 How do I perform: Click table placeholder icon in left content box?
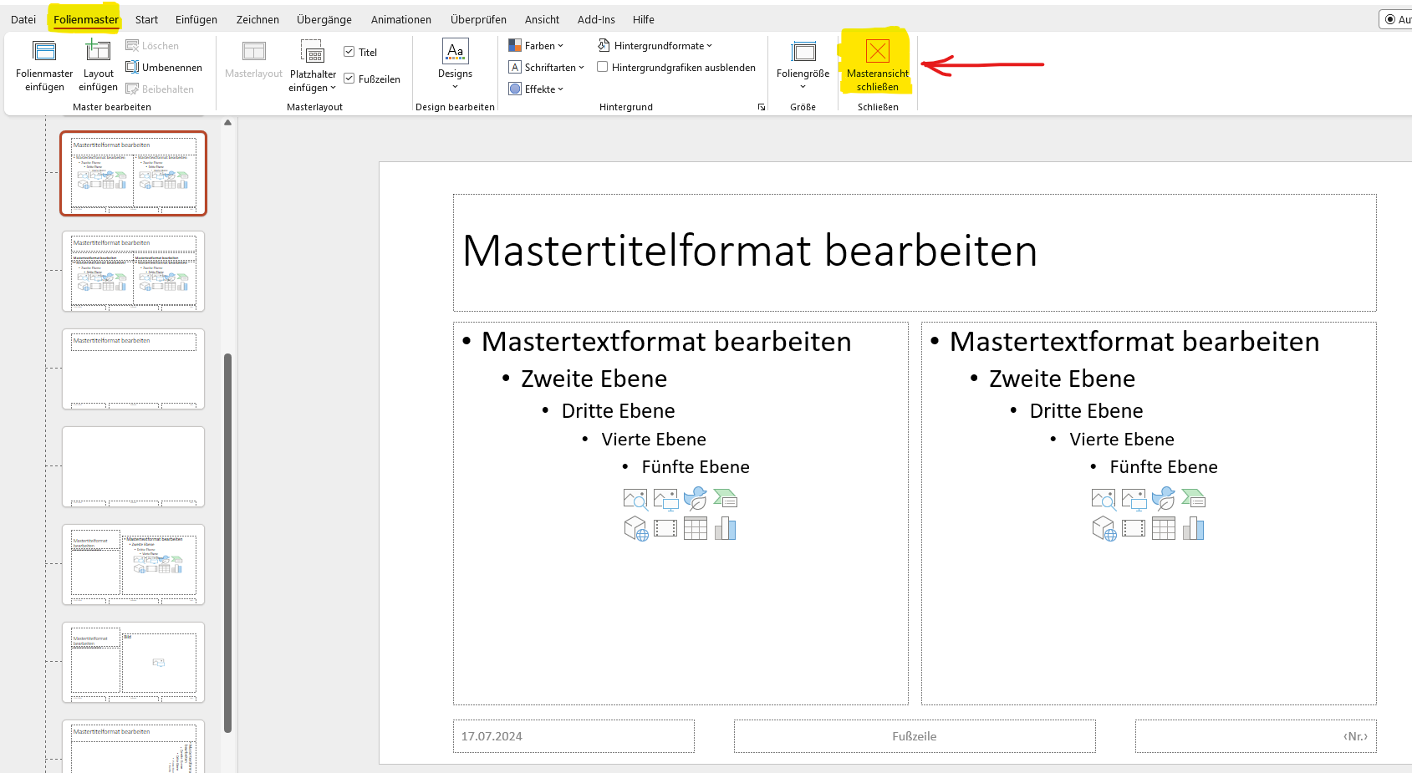(x=695, y=528)
